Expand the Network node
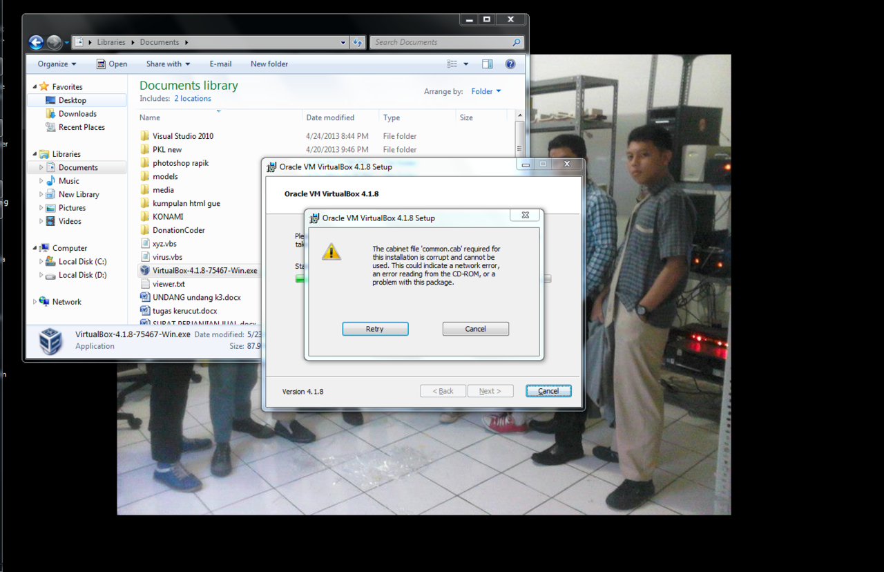This screenshot has width=884, height=572. [35, 302]
